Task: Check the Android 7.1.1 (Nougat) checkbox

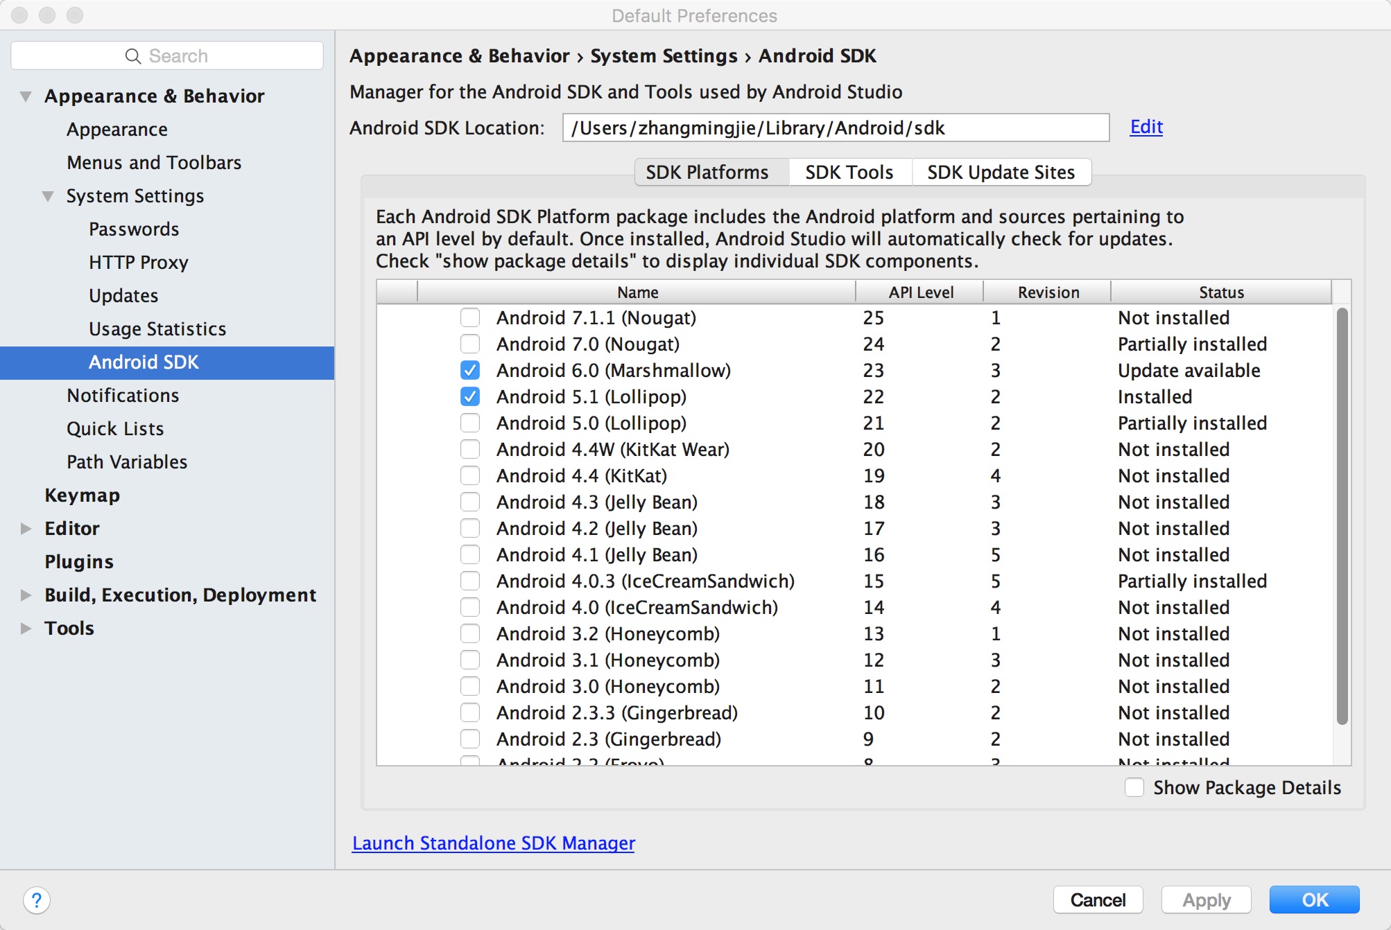Action: click(x=470, y=318)
